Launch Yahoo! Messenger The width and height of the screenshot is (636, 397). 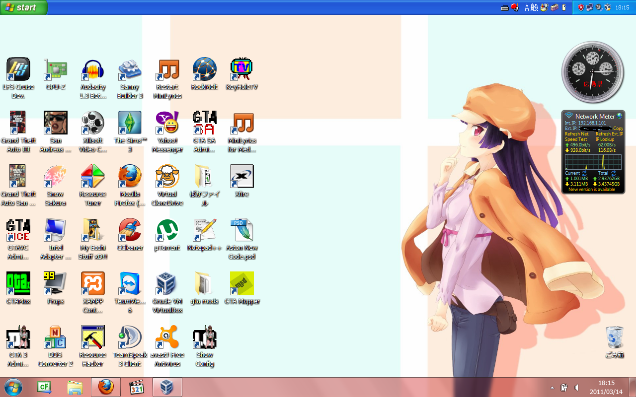(167, 132)
